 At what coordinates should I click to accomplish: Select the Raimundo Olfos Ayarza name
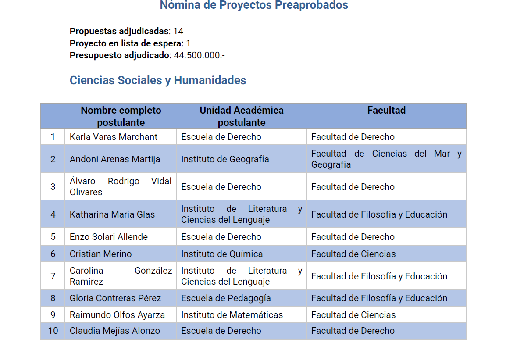tap(117, 315)
